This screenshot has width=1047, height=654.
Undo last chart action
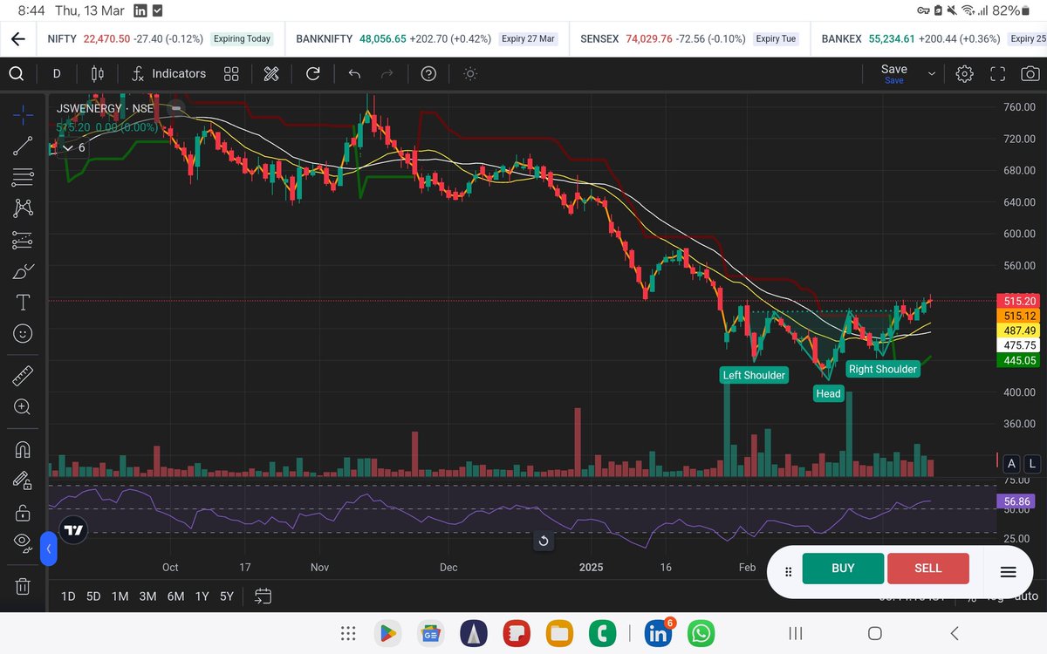(x=353, y=74)
